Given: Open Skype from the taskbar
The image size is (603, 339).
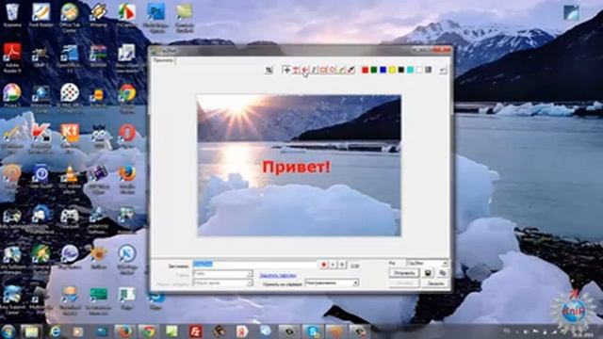Looking at the screenshot, I should point(312,331).
